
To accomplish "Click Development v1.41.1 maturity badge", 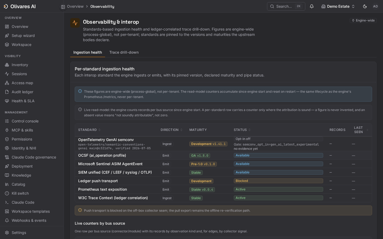I will point(208,144).
